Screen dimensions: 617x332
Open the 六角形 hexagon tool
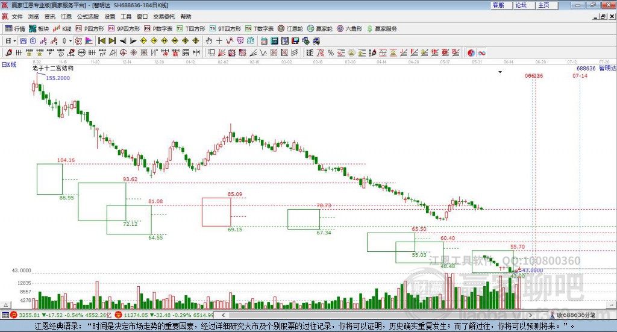[349, 29]
